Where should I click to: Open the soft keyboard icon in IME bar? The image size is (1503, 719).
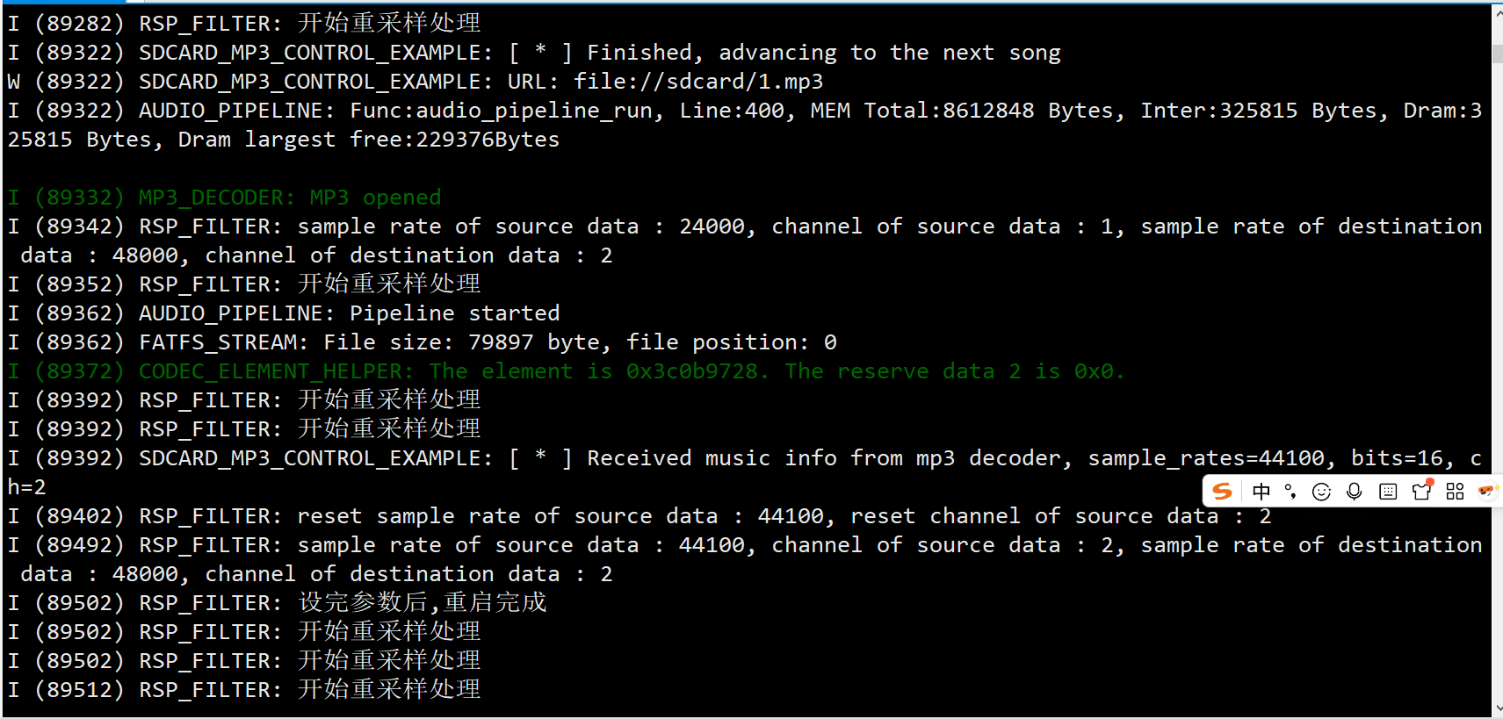[x=1388, y=492]
